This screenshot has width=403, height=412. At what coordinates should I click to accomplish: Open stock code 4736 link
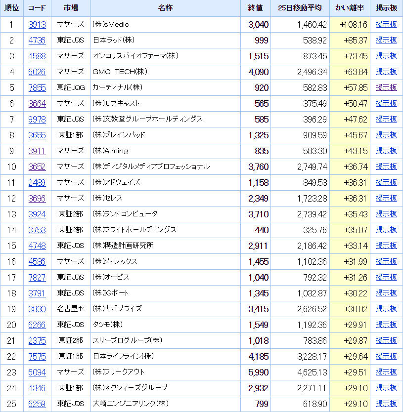pos(37,40)
